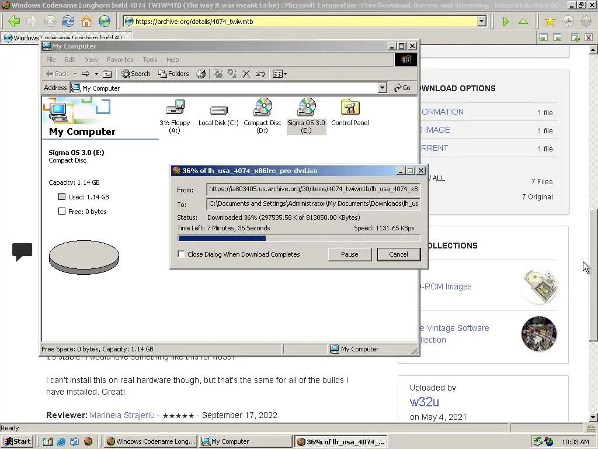
Task: Click Go button in My Computer address bar
Action: [402, 88]
